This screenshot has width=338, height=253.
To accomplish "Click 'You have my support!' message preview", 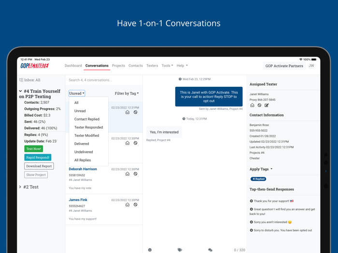I will (83, 219).
